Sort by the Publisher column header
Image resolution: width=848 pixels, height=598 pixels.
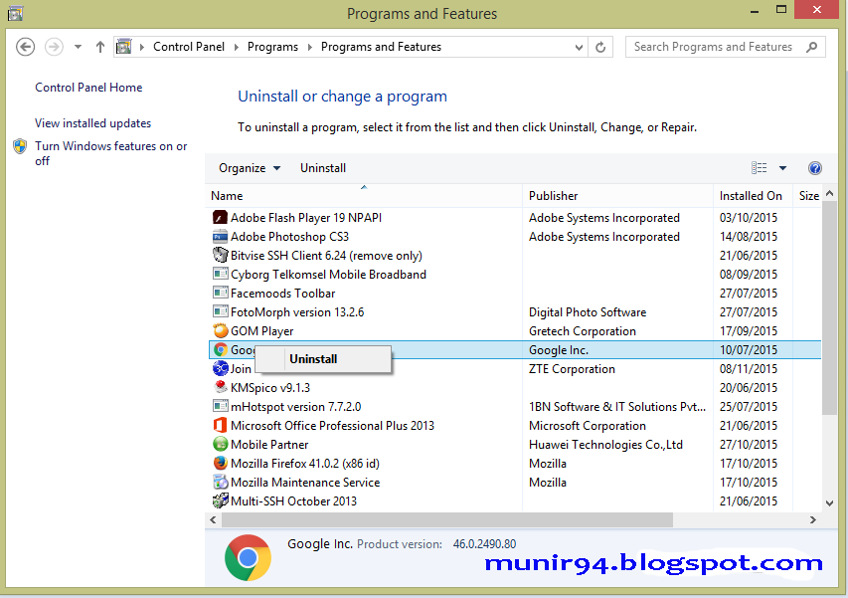[617, 196]
